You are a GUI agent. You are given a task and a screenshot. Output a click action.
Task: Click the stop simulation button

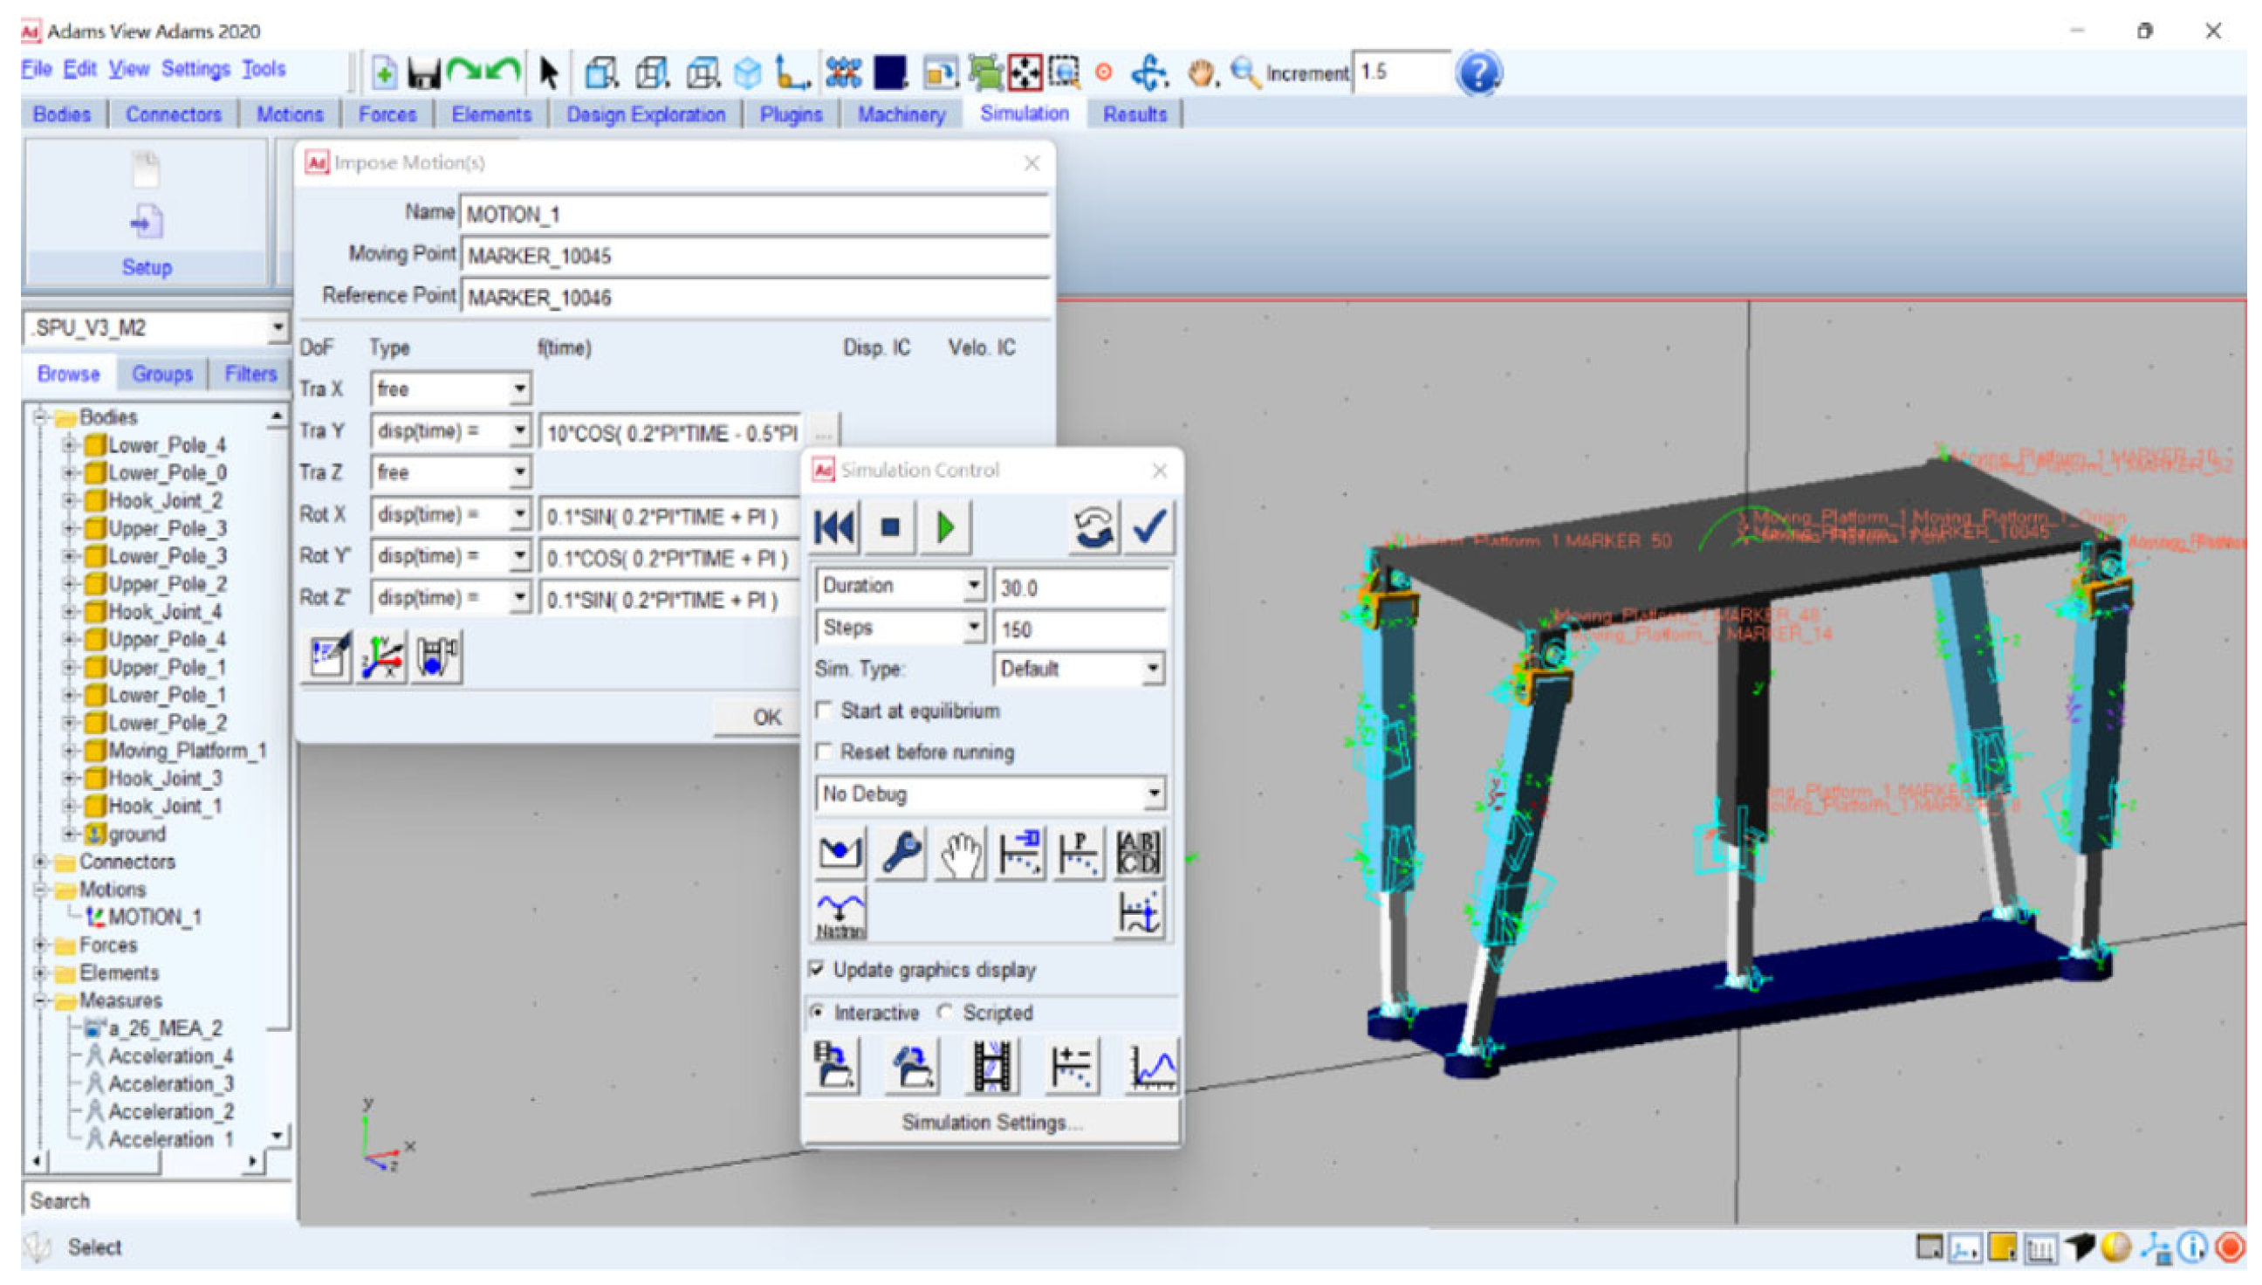pyautogui.click(x=889, y=528)
